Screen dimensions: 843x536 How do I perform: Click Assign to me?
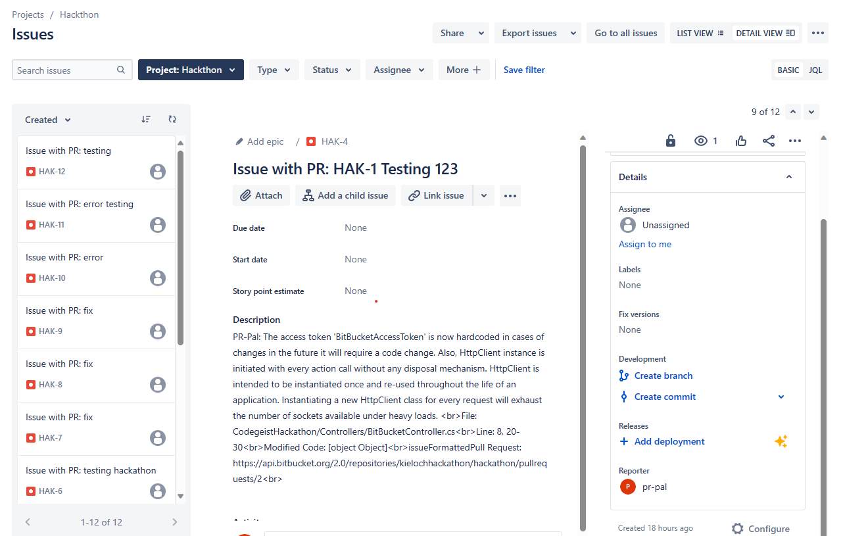[x=645, y=244]
